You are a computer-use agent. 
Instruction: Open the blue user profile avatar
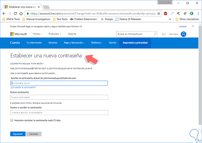[183, 34]
